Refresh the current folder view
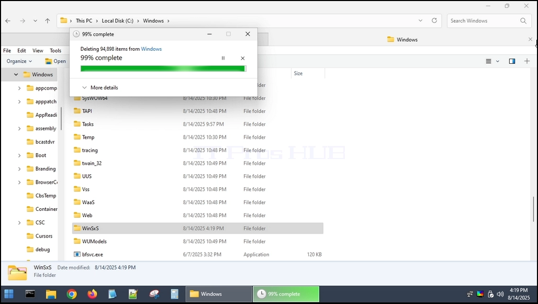Screen dimensions: 538x304 coord(434,20)
